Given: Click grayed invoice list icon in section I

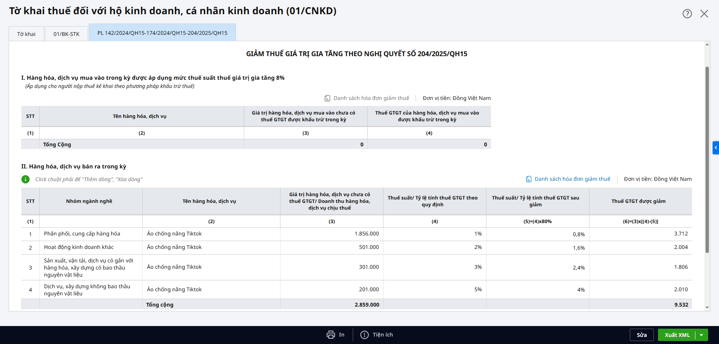Looking at the screenshot, I should tap(327, 98).
